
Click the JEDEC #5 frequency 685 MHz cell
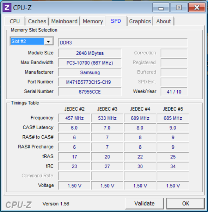point(173,118)
